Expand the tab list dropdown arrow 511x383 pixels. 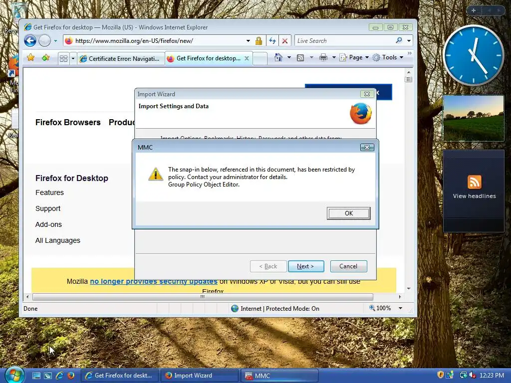click(x=73, y=59)
